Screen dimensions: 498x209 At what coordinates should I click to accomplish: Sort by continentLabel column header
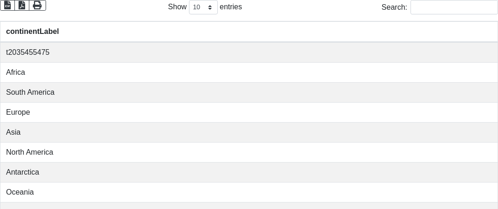[x=33, y=32]
